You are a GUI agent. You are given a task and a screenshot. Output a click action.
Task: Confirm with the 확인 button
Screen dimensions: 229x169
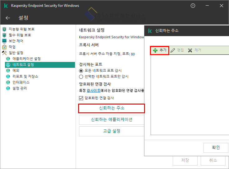coord(216,148)
